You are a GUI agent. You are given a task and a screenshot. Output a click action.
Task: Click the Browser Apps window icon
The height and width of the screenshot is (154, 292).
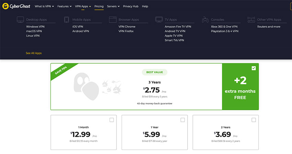click(x=113, y=20)
